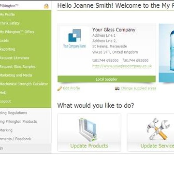Open My Profile in the sidebar
This screenshot has height=174, width=174.
point(7,14)
